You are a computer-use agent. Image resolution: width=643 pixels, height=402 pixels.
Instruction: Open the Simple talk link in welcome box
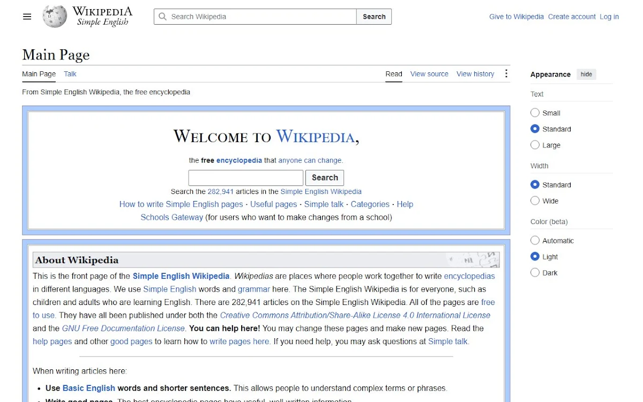[x=324, y=204]
